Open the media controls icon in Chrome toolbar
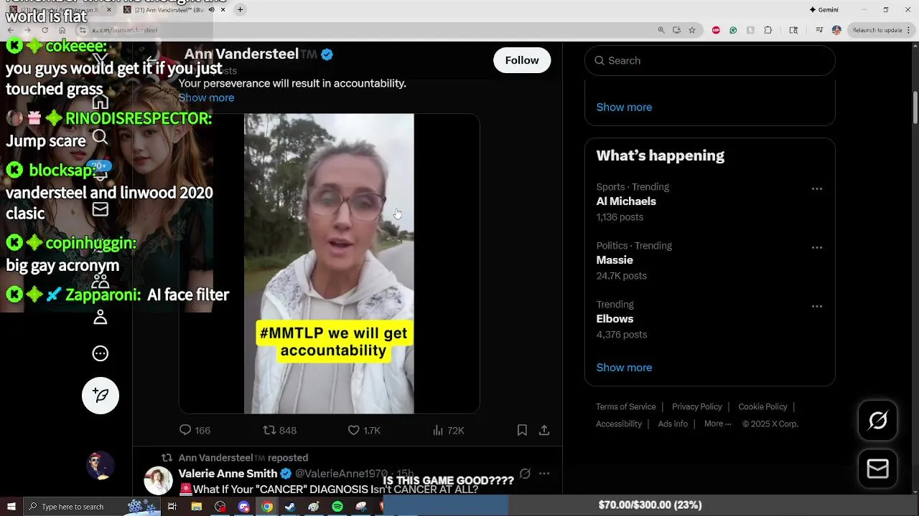Image resolution: width=919 pixels, height=516 pixels. [x=819, y=30]
